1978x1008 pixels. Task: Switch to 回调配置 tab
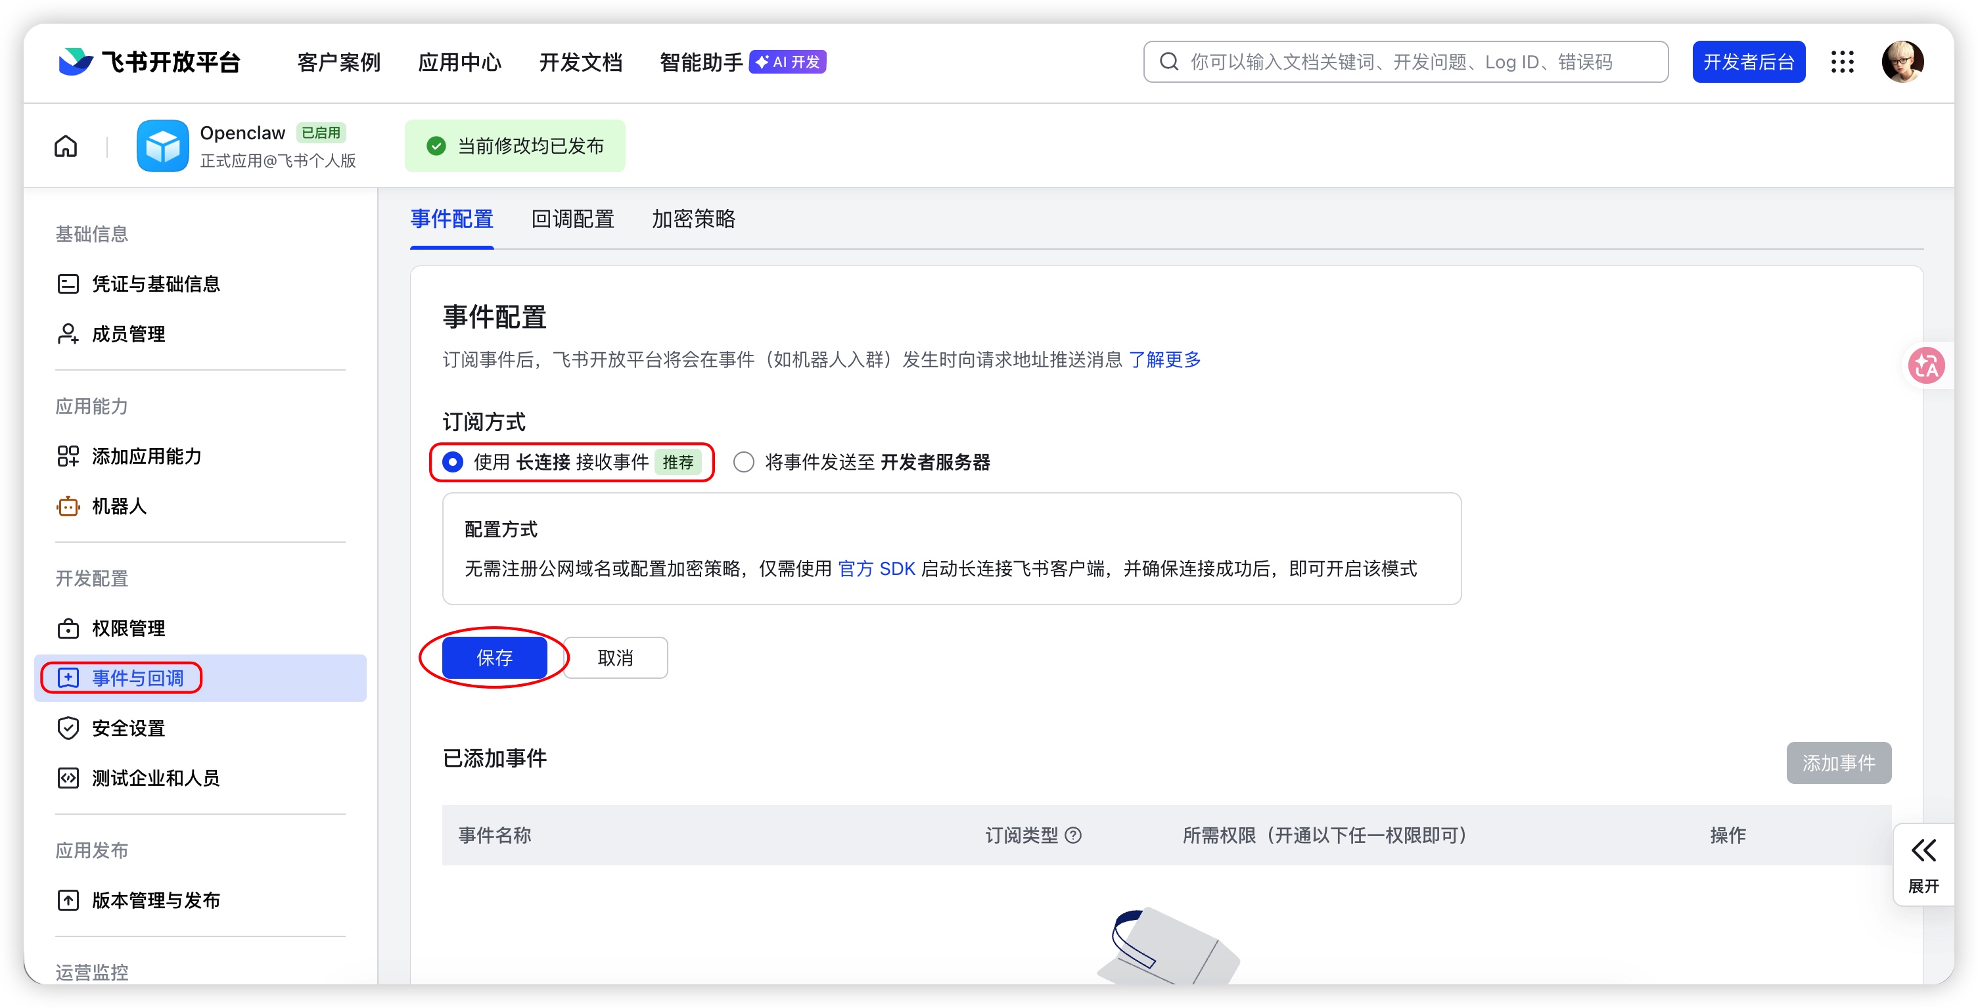pyautogui.click(x=572, y=219)
